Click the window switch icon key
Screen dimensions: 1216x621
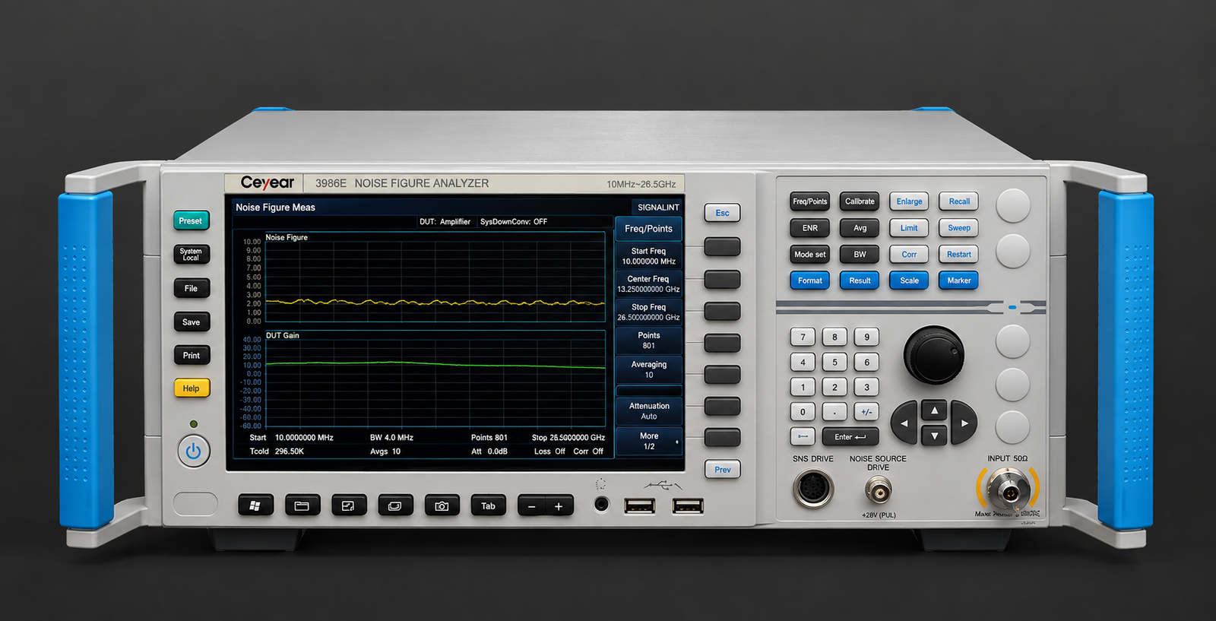pos(395,505)
